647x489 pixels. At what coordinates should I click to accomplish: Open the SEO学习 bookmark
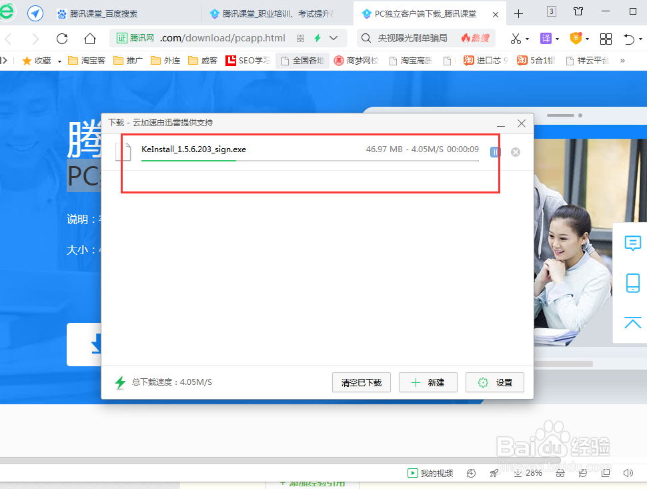coord(247,61)
